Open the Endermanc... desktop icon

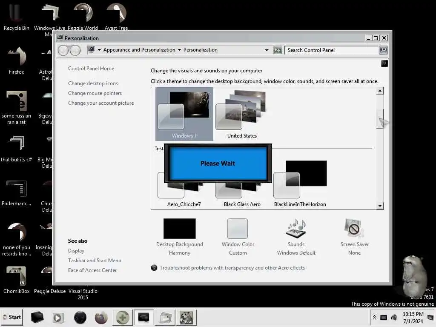click(16, 192)
